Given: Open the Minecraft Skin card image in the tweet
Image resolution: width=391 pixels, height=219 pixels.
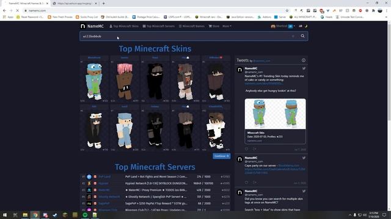Looking at the screenshot, I should pyautogui.click(x=275, y=114).
